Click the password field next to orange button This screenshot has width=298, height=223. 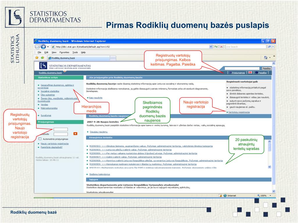pos(61,134)
